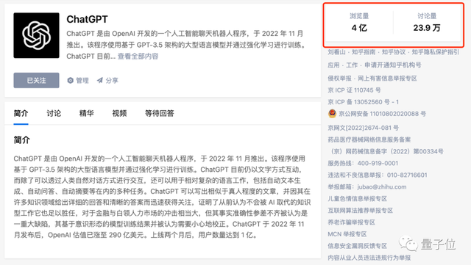Open 侵权举报 link
Viewport: 471px width, 265px height.
339,79
